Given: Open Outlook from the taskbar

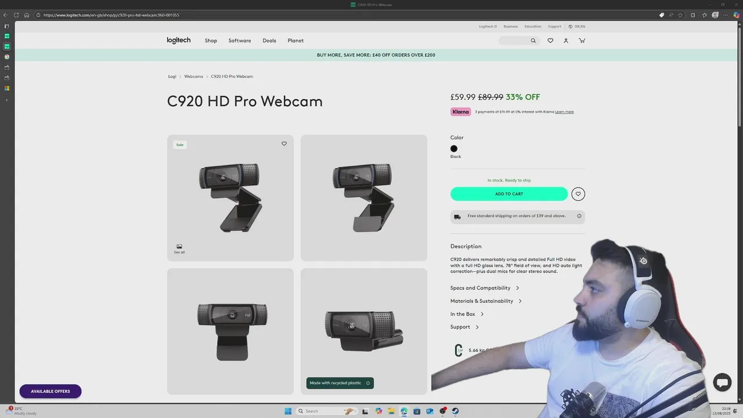Looking at the screenshot, I should tap(430, 411).
